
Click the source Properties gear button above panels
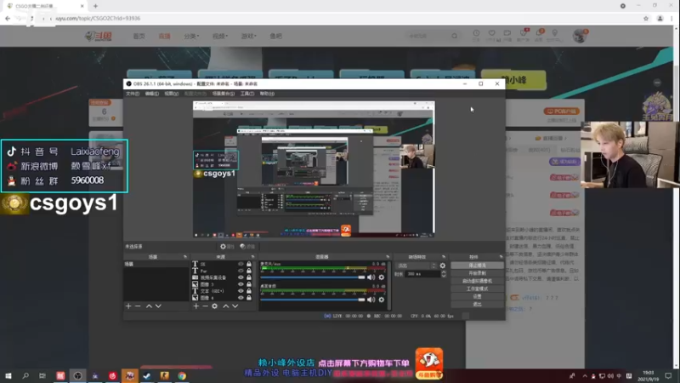coord(227,246)
